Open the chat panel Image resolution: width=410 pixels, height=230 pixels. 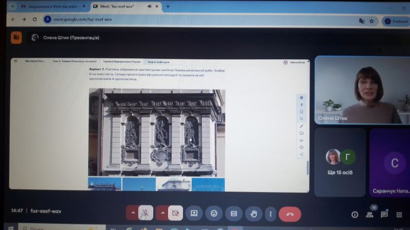click(384, 215)
